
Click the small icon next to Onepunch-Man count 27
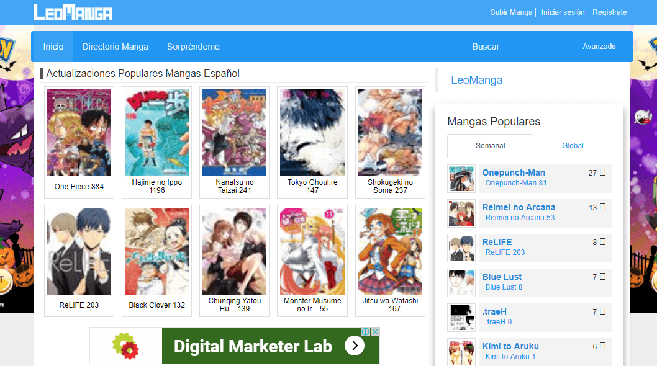(x=602, y=172)
